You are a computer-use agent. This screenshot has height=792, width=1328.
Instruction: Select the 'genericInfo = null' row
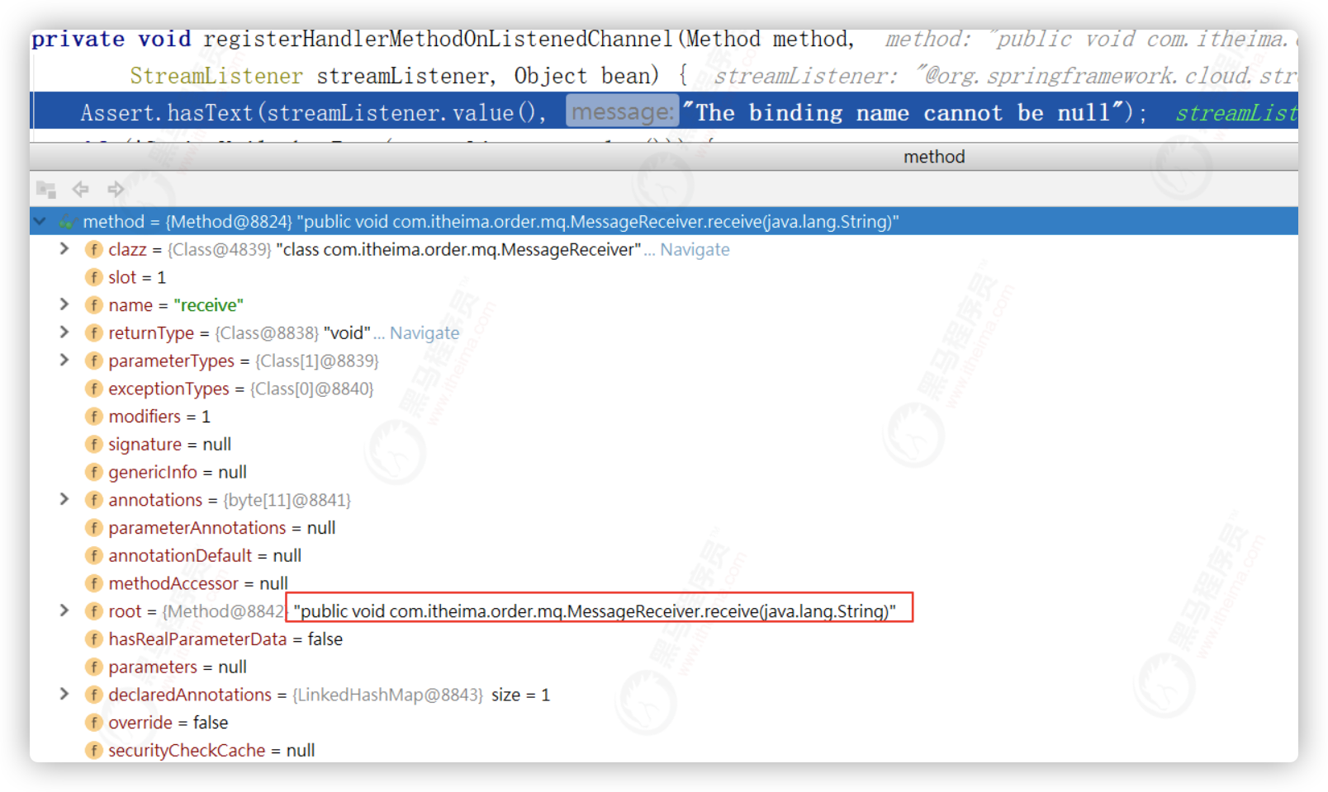664,472
